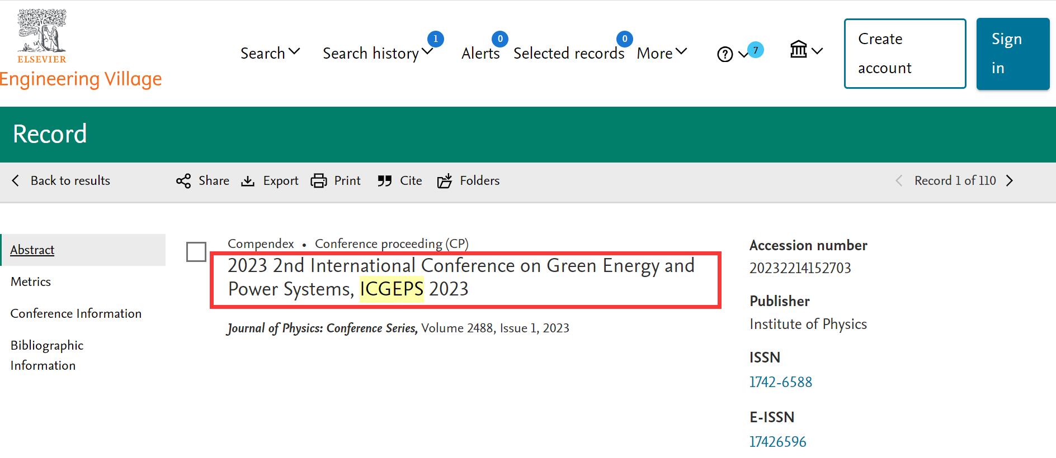Click the Conference proceeding (CP) label
This screenshot has width=1056, height=458.
click(392, 244)
